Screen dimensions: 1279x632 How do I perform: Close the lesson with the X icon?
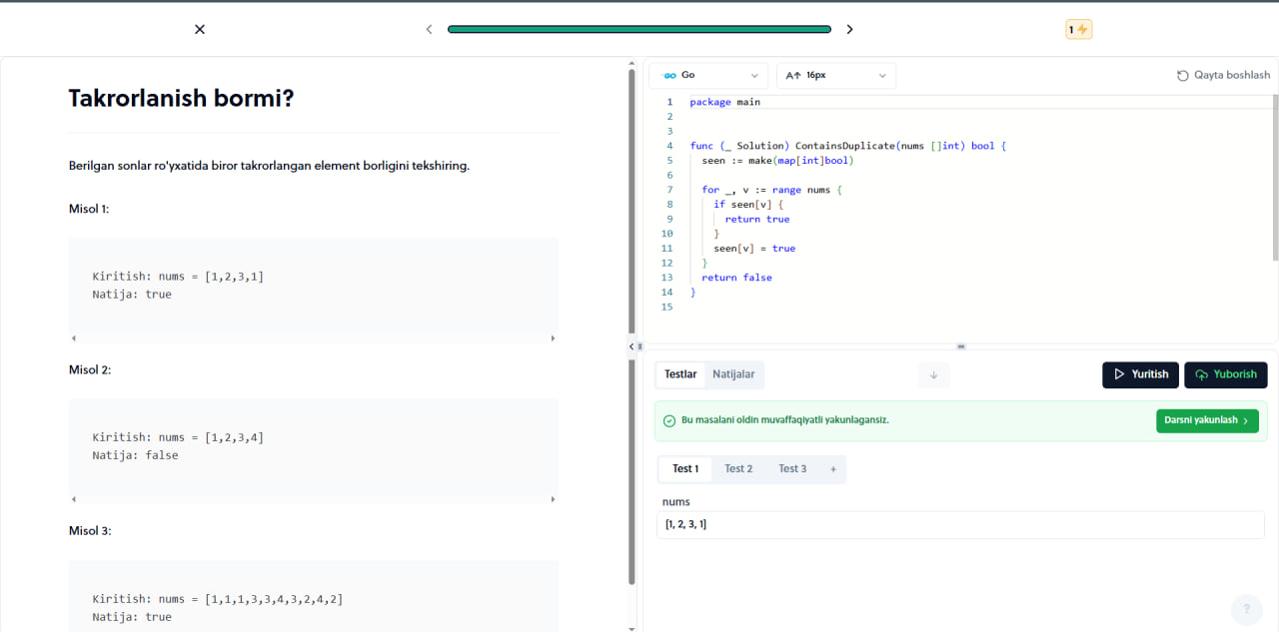[x=200, y=29]
